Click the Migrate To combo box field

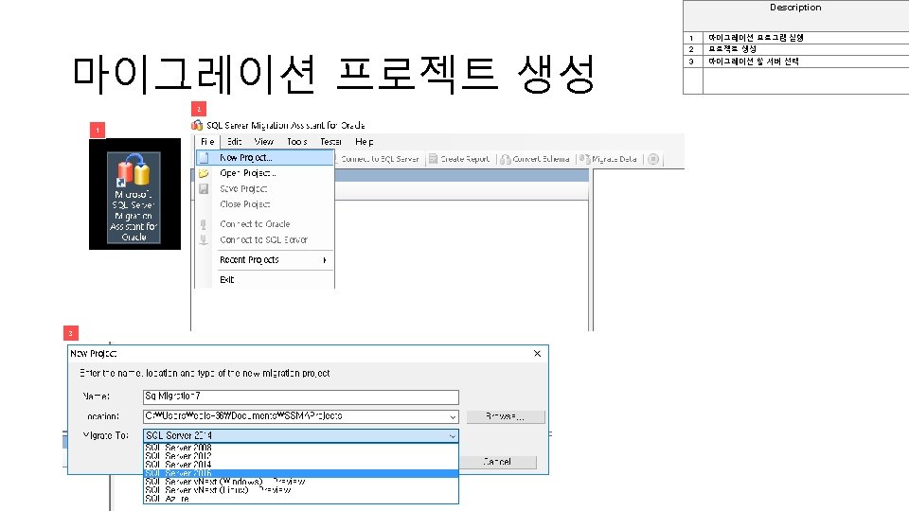(x=301, y=435)
